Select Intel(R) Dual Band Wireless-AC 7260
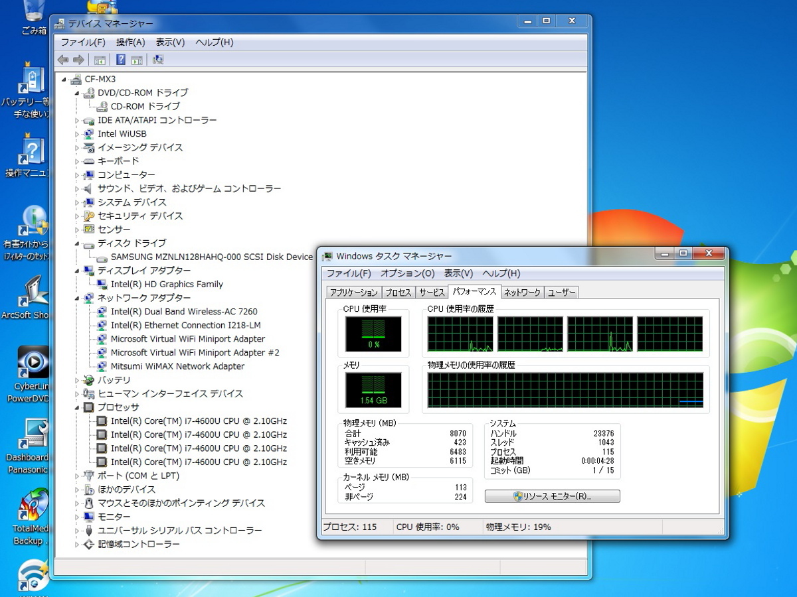The width and height of the screenshot is (797, 597). (184, 312)
